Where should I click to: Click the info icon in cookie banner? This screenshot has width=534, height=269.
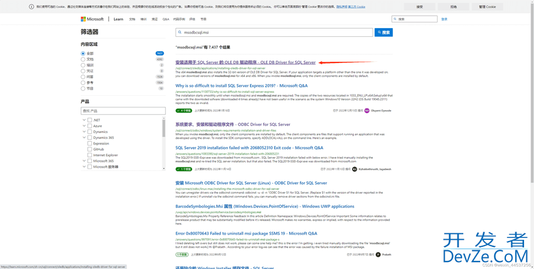(32, 6)
